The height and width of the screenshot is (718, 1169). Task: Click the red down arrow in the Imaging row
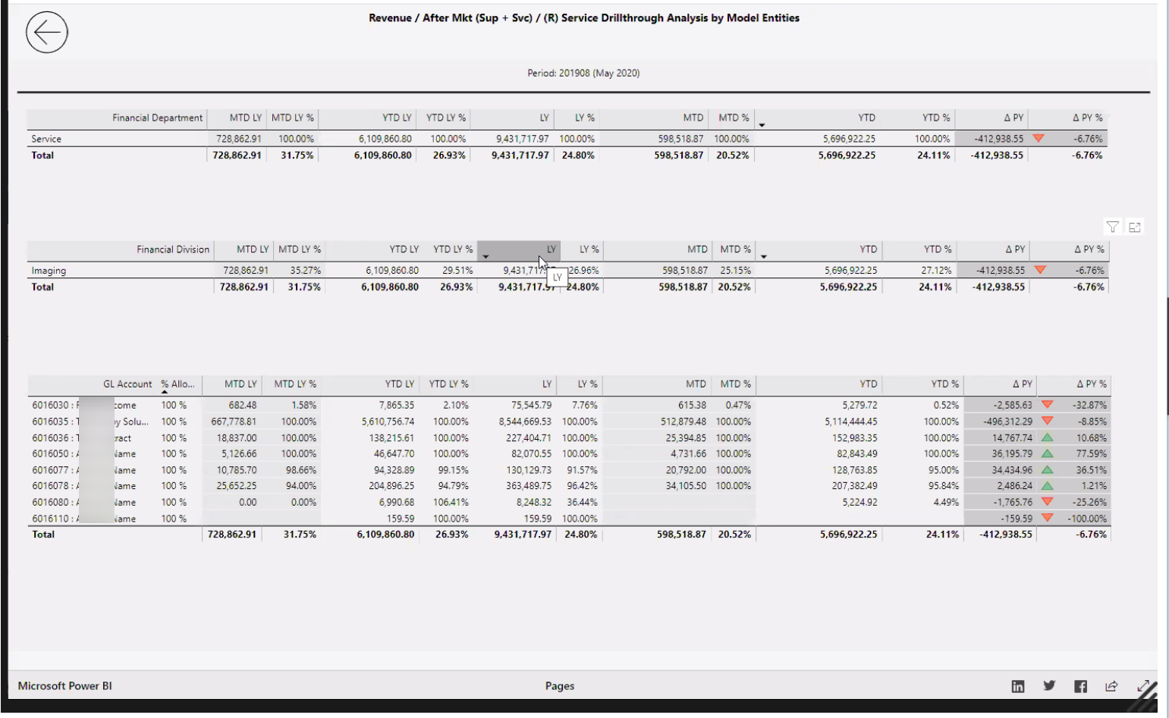pyautogui.click(x=1040, y=270)
